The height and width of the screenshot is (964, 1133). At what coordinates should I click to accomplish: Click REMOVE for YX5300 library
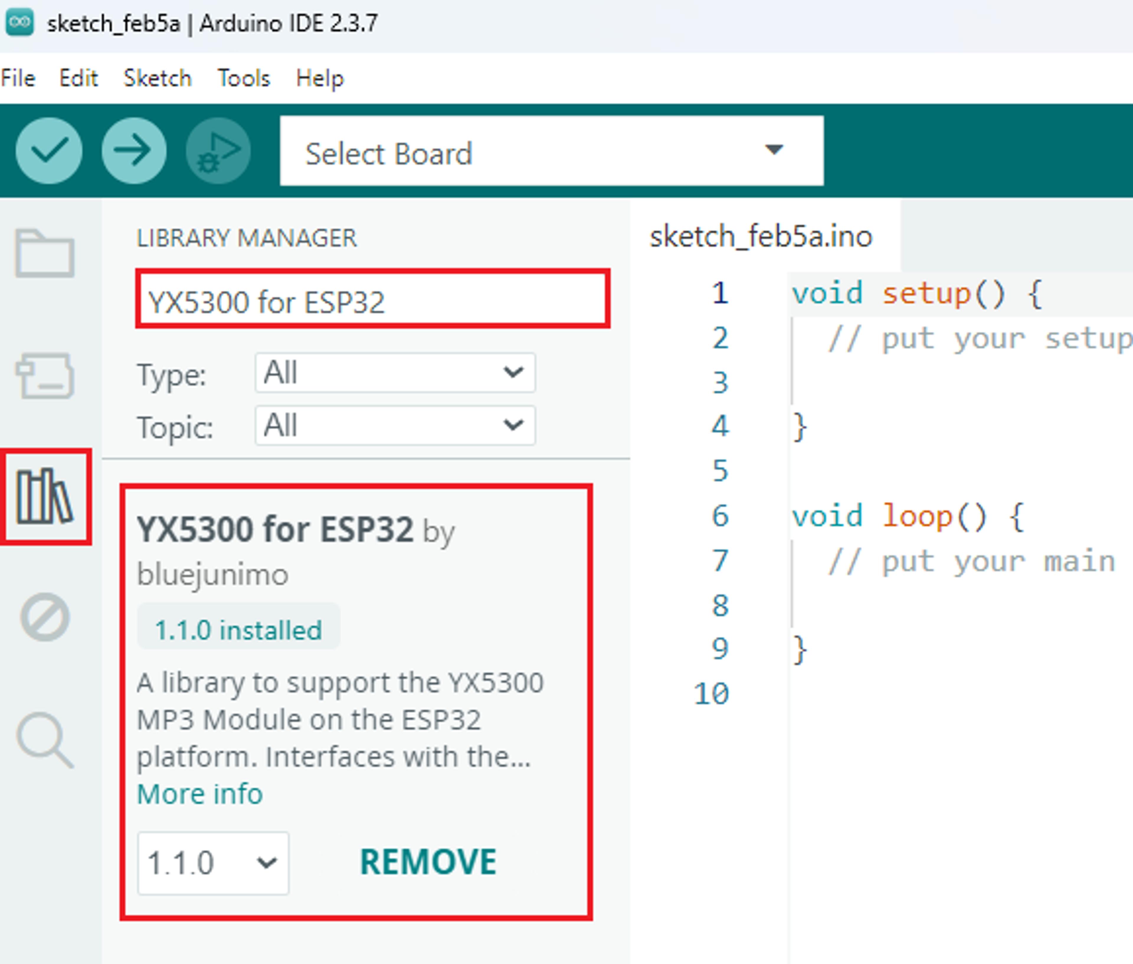click(428, 862)
